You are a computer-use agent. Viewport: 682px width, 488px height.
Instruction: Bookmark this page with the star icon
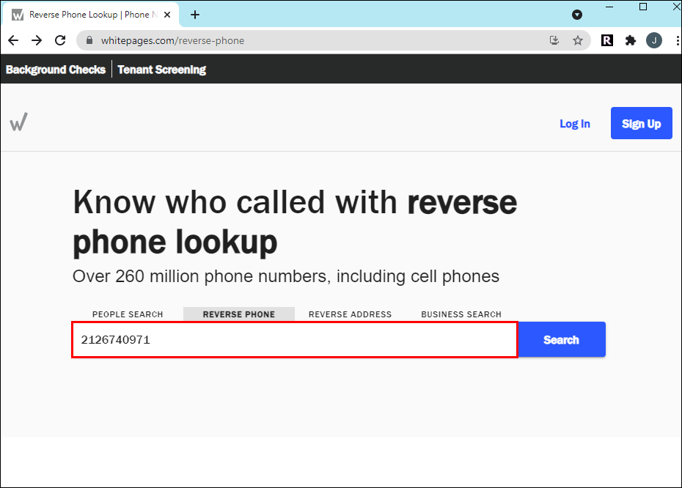point(578,40)
